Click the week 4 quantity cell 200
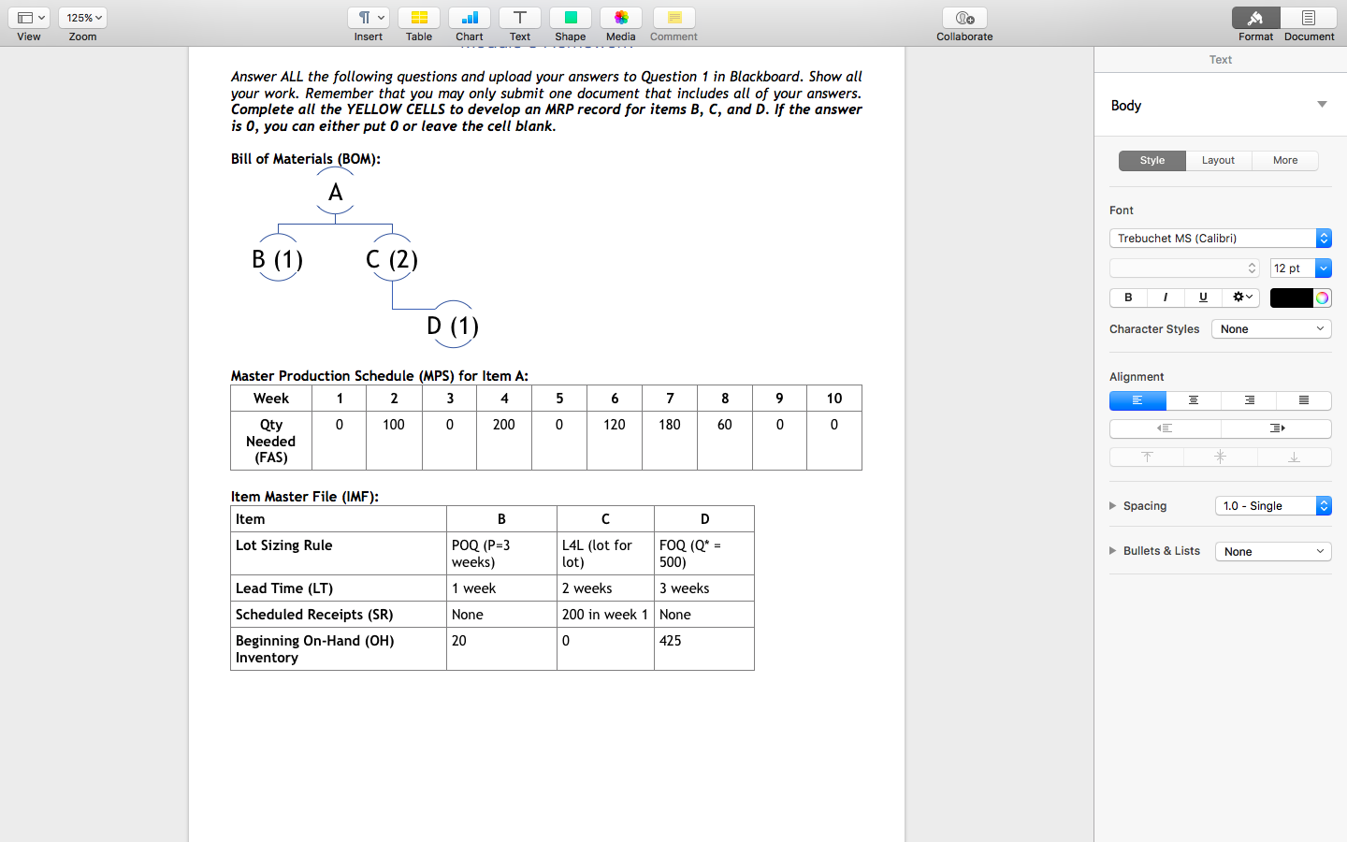 504,441
